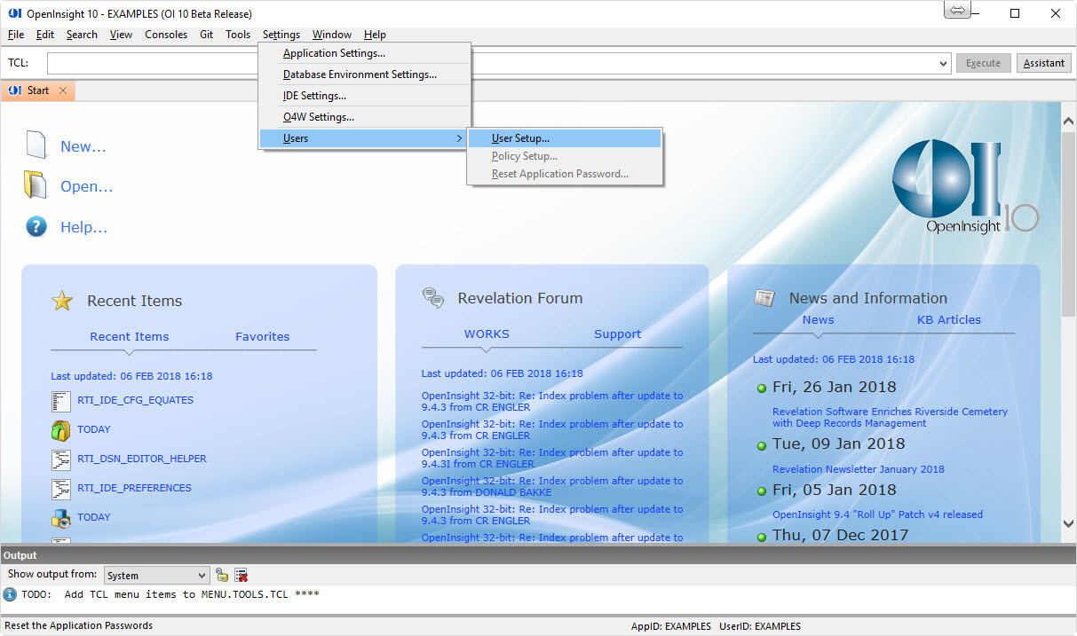Click the News and Information newspaper icon

[x=764, y=298]
